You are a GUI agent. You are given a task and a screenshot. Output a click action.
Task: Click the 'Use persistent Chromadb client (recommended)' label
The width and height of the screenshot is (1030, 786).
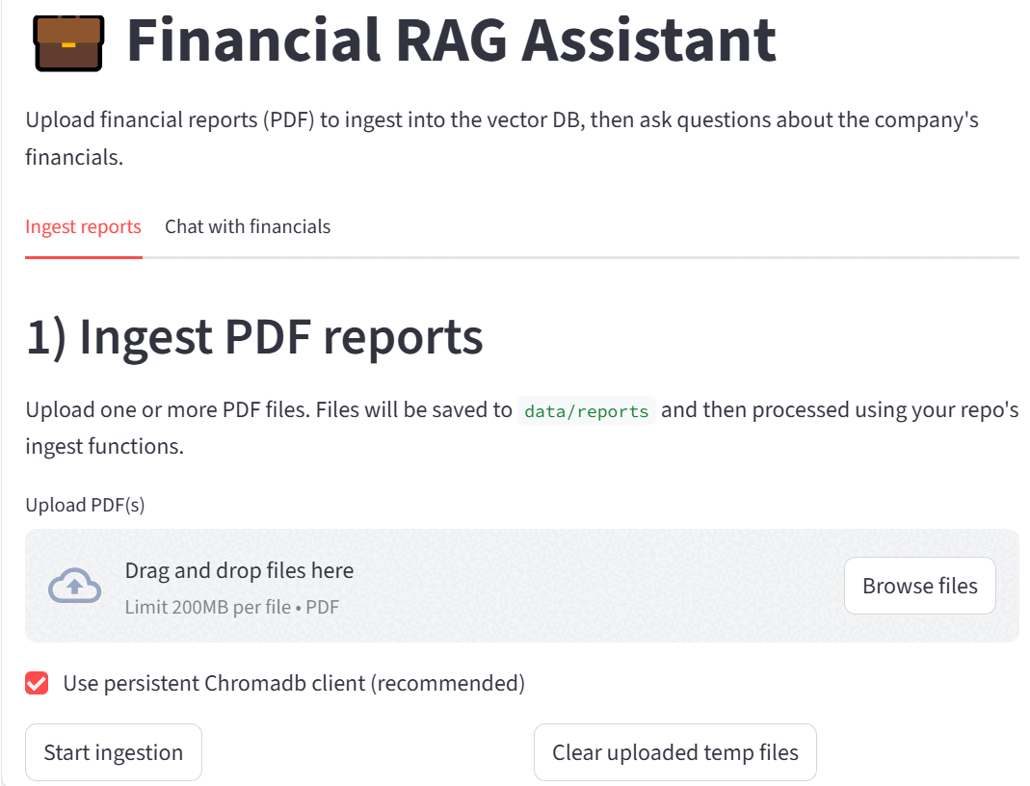(x=294, y=684)
